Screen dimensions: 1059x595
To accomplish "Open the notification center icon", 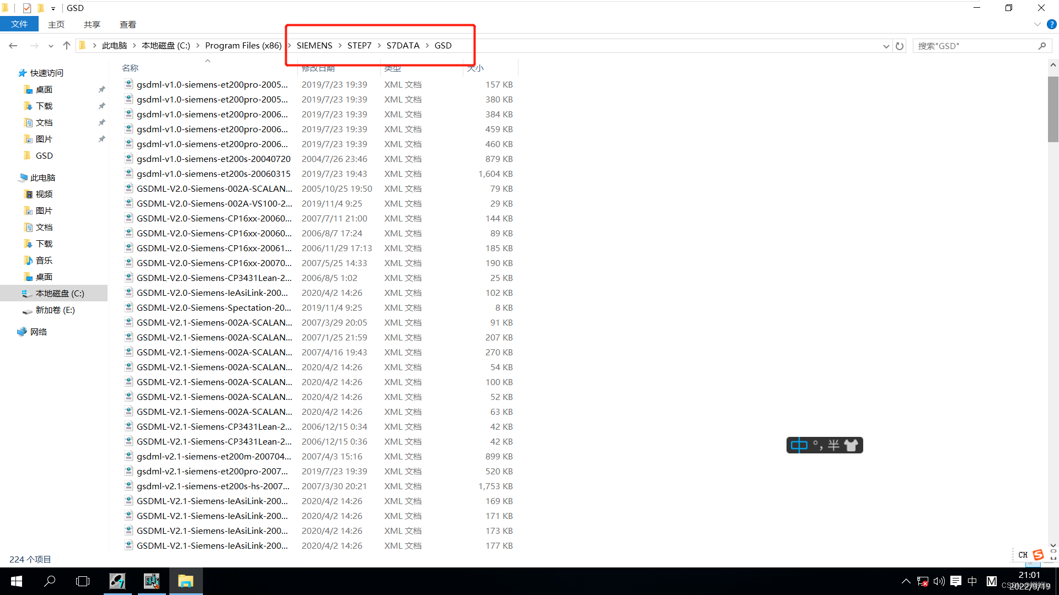I will click(x=956, y=581).
